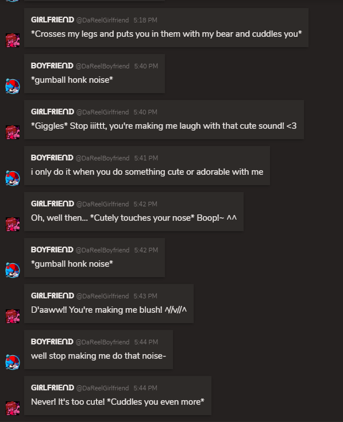343x422 pixels.
Task: Click Girlfriend's avatar beside the Giggles message
Action: (13, 132)
